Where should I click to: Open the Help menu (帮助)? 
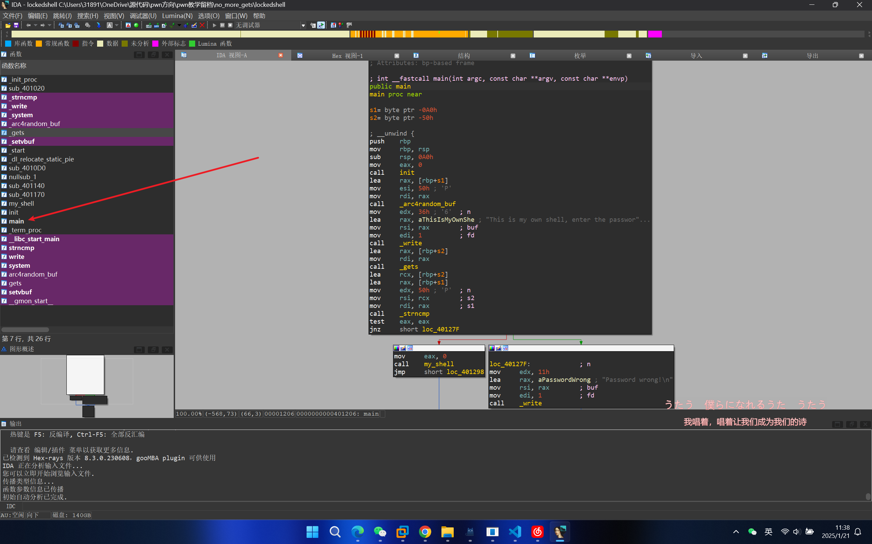(x=259, y=16)
